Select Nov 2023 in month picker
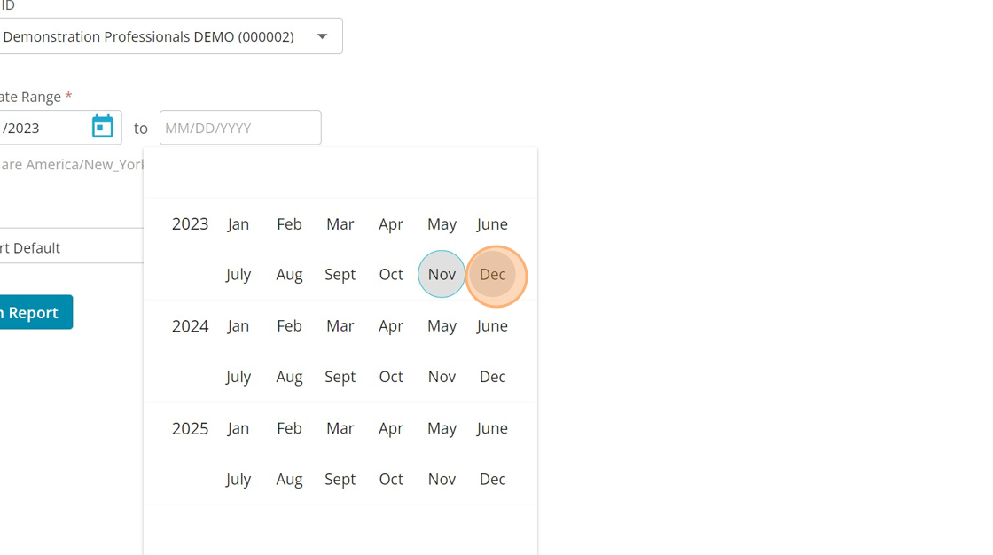Image resolution: width=993 pixels, height=555 pixels. 442,275
